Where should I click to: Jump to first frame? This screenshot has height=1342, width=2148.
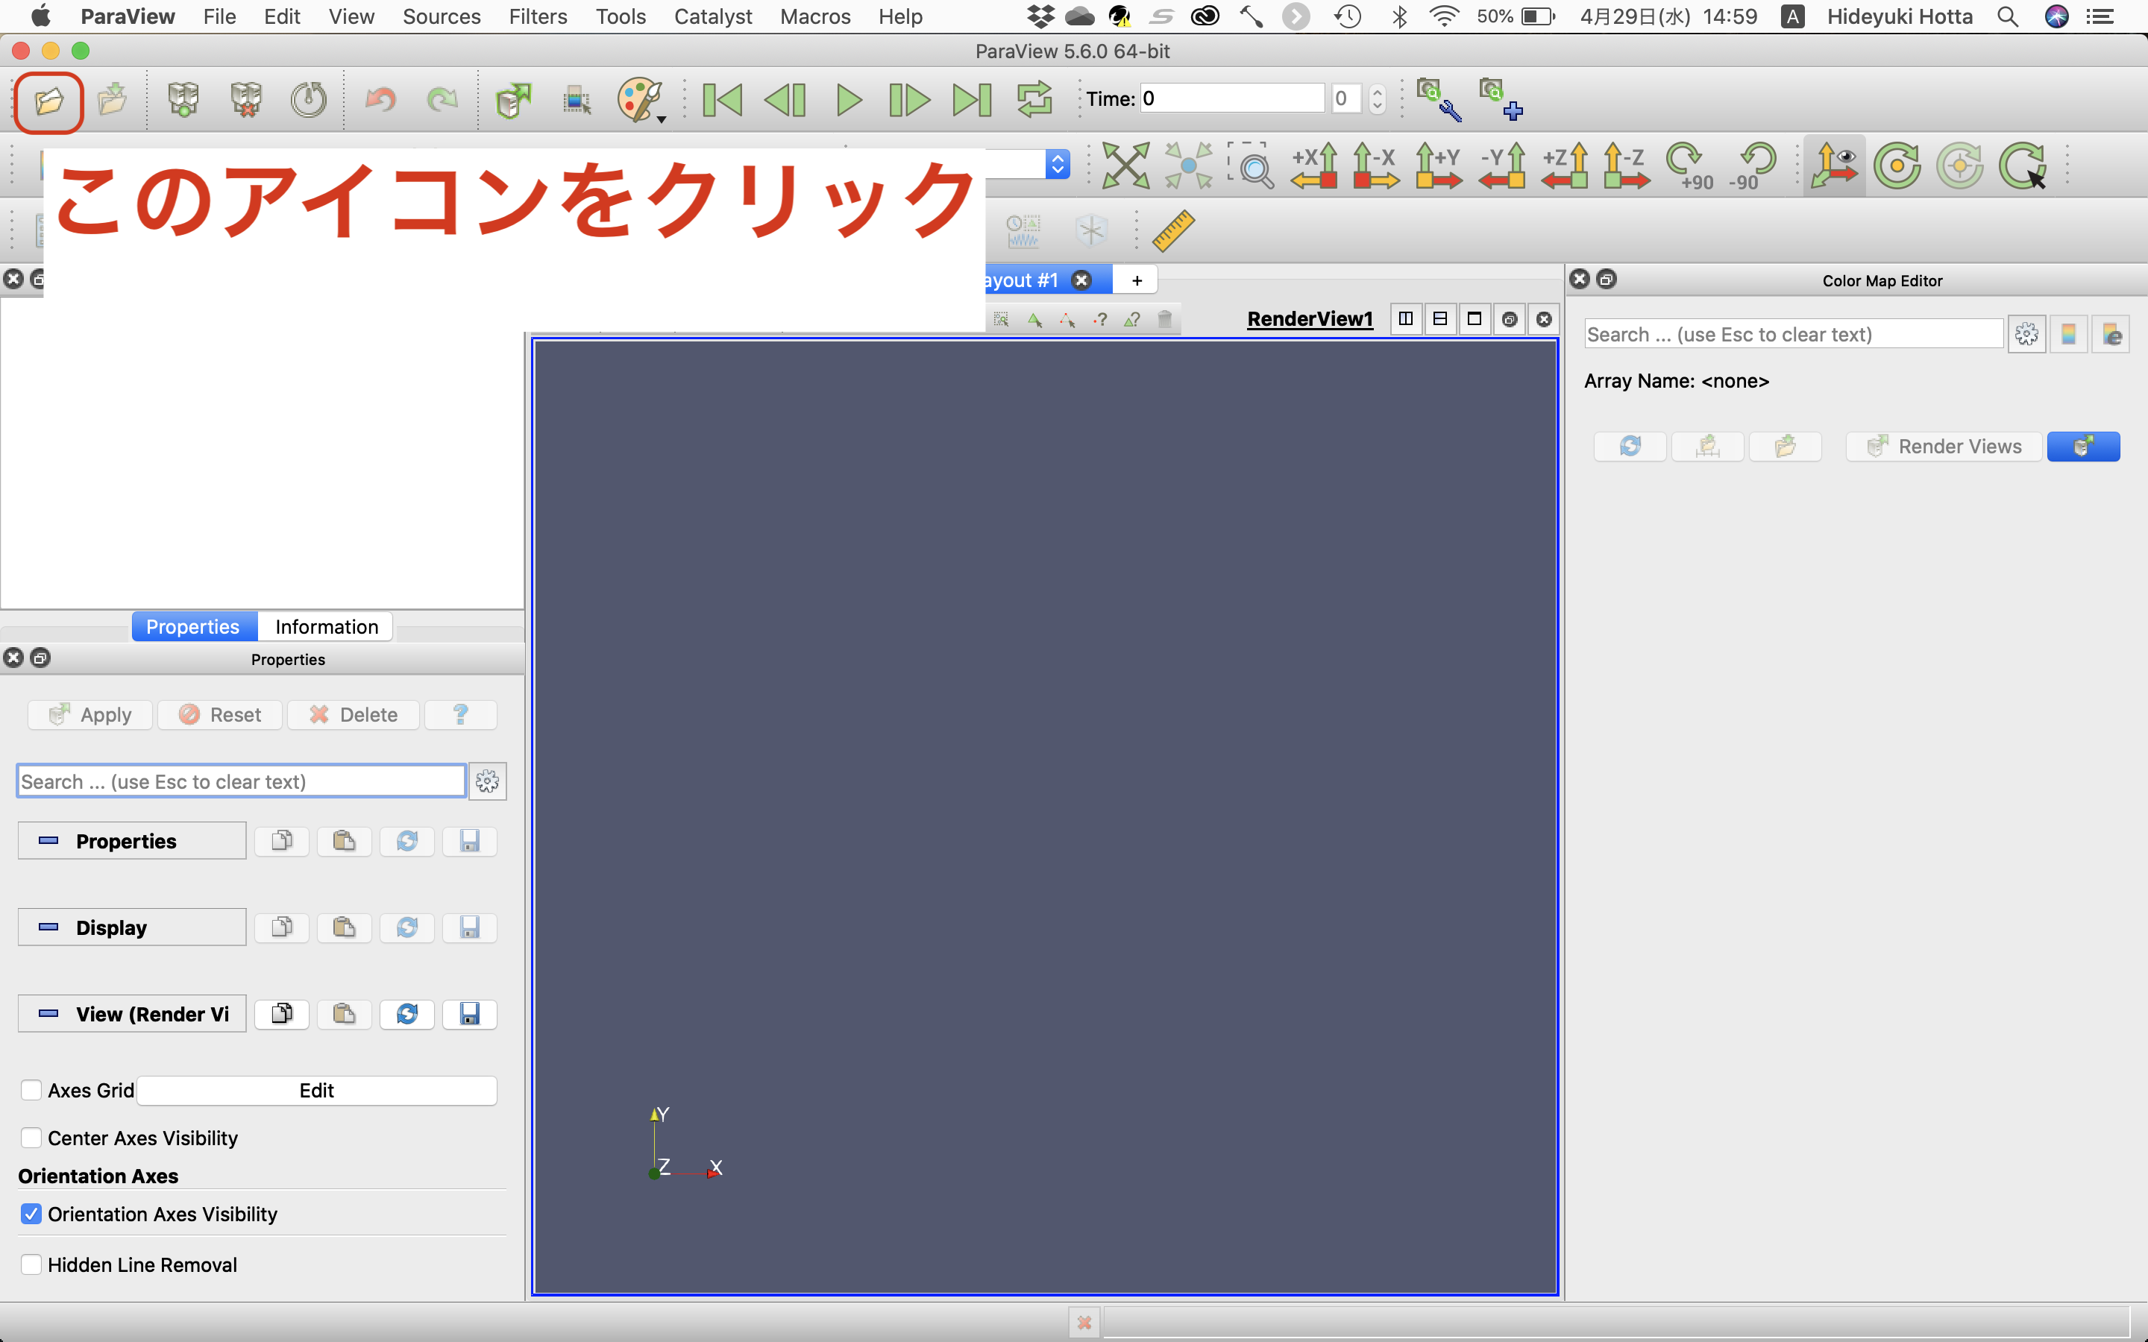coord(722,99)
